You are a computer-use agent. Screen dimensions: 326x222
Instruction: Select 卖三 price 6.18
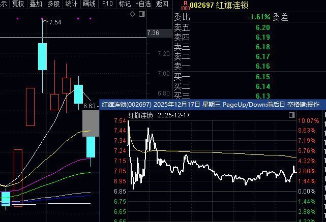263,47
